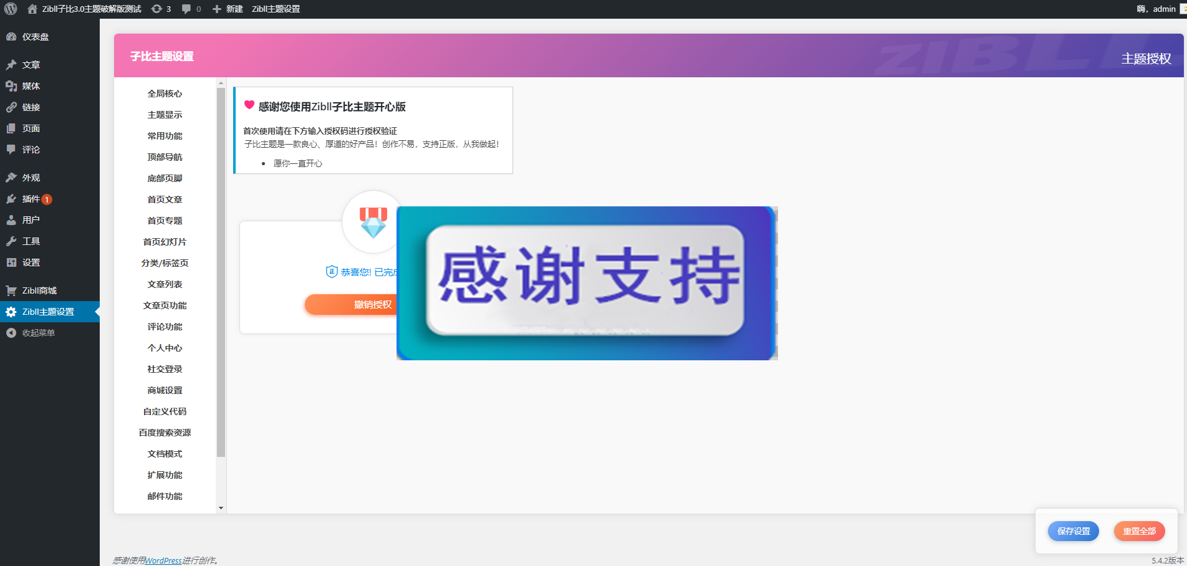Click 5.4.2版本 footer text
The image size is (1187, 566).
pyautogui.click(x=1168, y=560)
